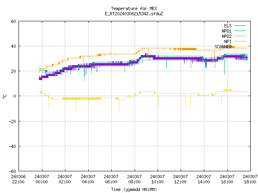Click the y-axis tick label -20

point(12,121)
